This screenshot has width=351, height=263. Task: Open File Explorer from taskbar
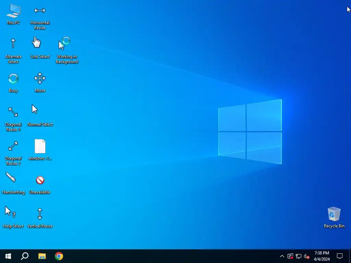pyautogui.click(x=42, y=256)
